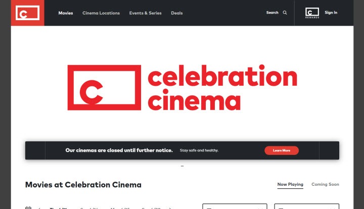Click the previous dates arrow in date row
This screenshot has width=364, height=209.
pos(39,208)
